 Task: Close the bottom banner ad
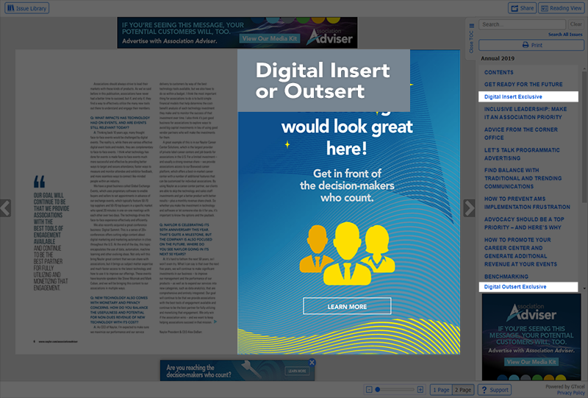tap(312, 363)
